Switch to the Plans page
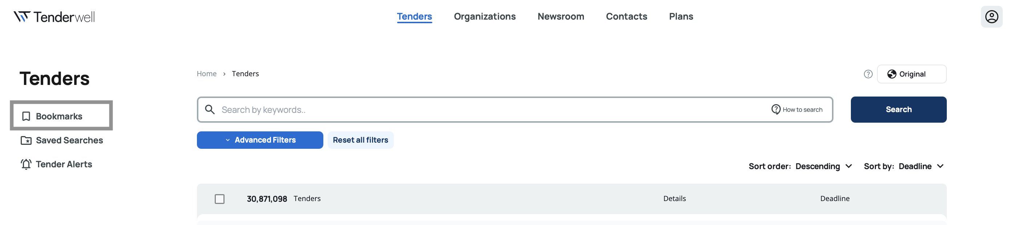1026x225 pixels. point(681,16)
